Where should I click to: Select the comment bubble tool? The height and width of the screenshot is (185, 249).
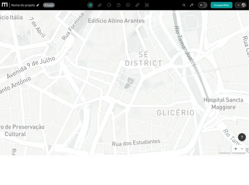tap(128, 5)
